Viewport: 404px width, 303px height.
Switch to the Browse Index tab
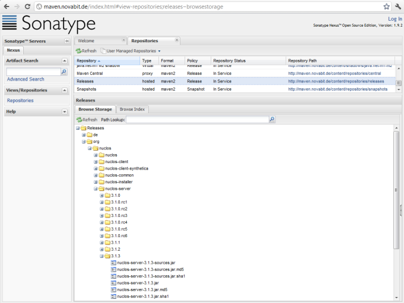[132, 110]
